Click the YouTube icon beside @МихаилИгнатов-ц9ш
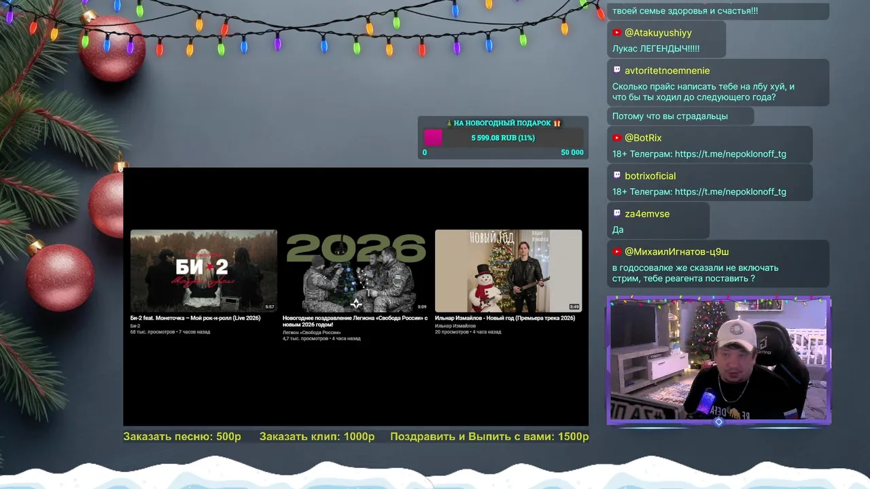The image size is (870, 489). tap(616, 251)
